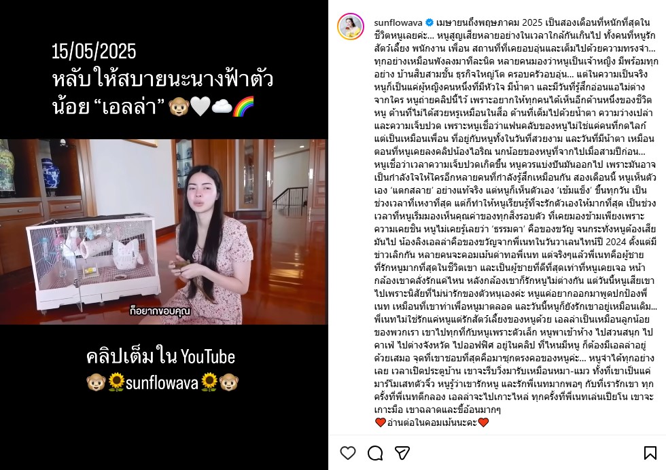Click the white heart emoji in title
Viewport: 666px width, 470px height.
click(x=200, y=106)
